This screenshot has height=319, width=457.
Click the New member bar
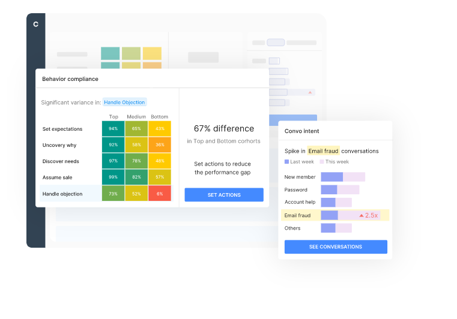[x=343, y=177]
